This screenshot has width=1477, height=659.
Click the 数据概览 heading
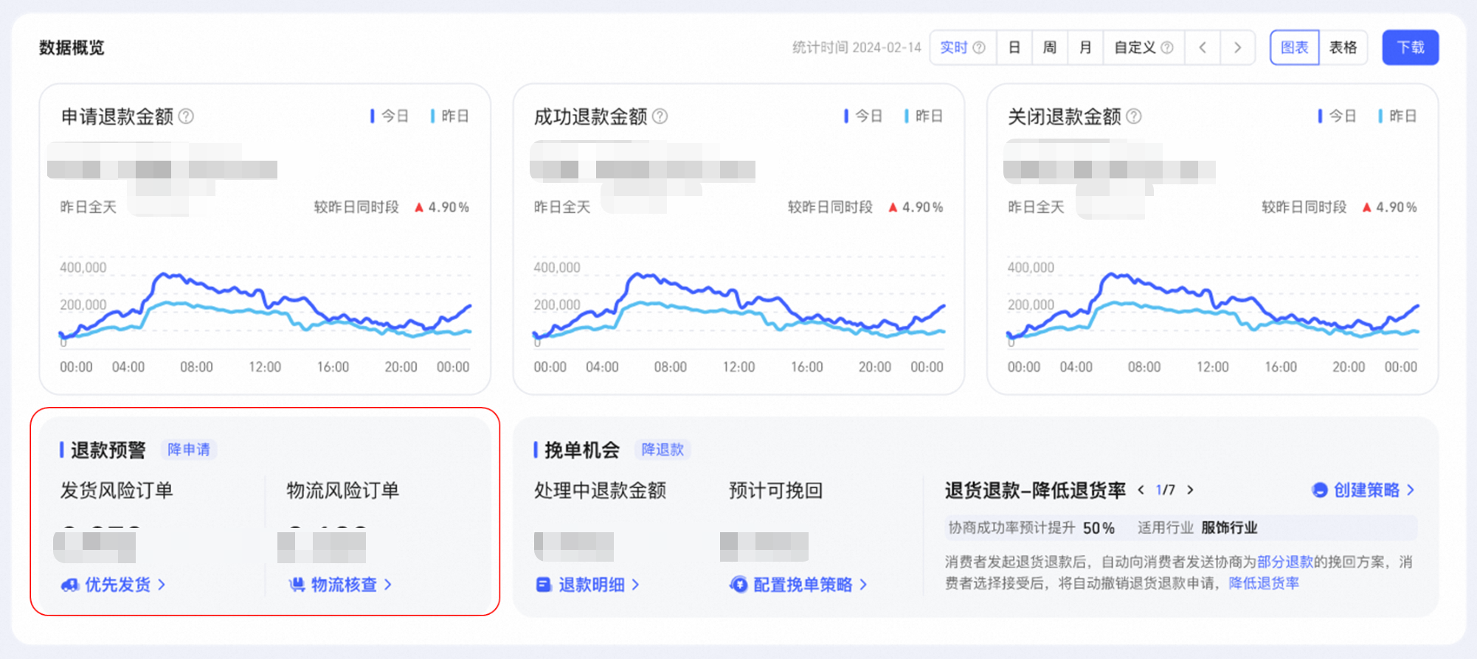coord(72,48)
